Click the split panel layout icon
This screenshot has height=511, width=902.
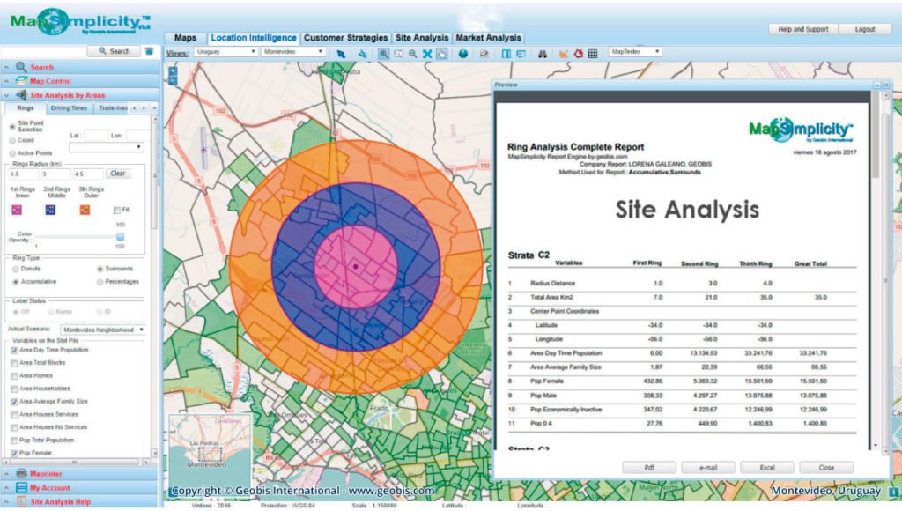pyautogui.click(x=506, y=54)
